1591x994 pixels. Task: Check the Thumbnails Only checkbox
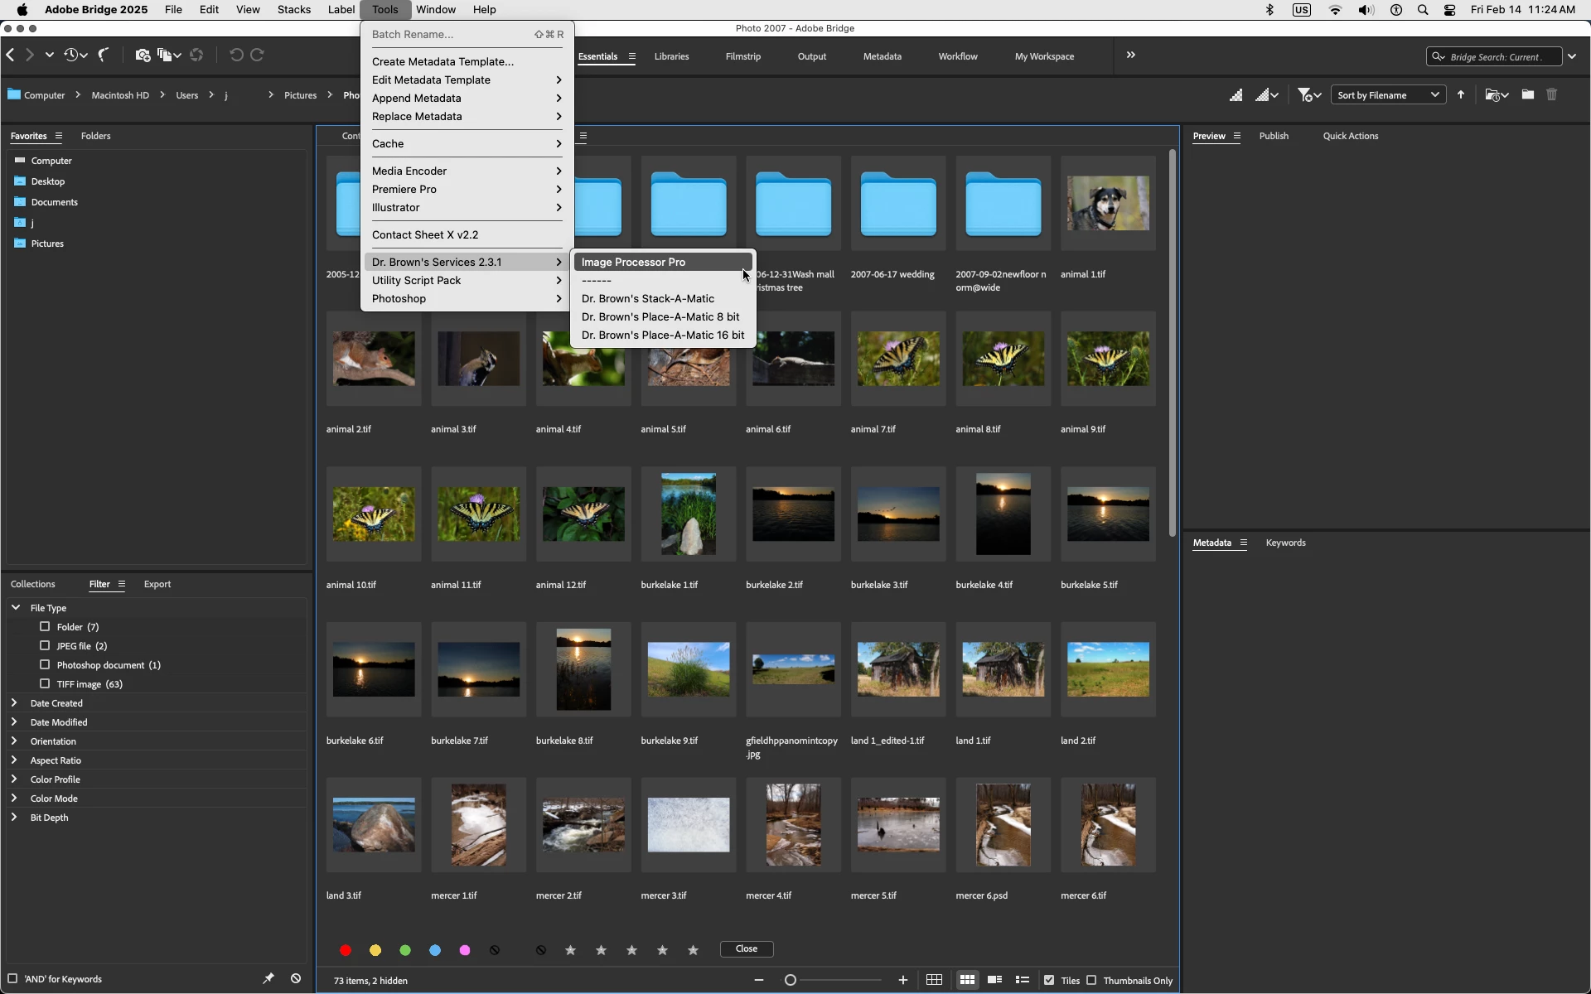pos(1091,980)
